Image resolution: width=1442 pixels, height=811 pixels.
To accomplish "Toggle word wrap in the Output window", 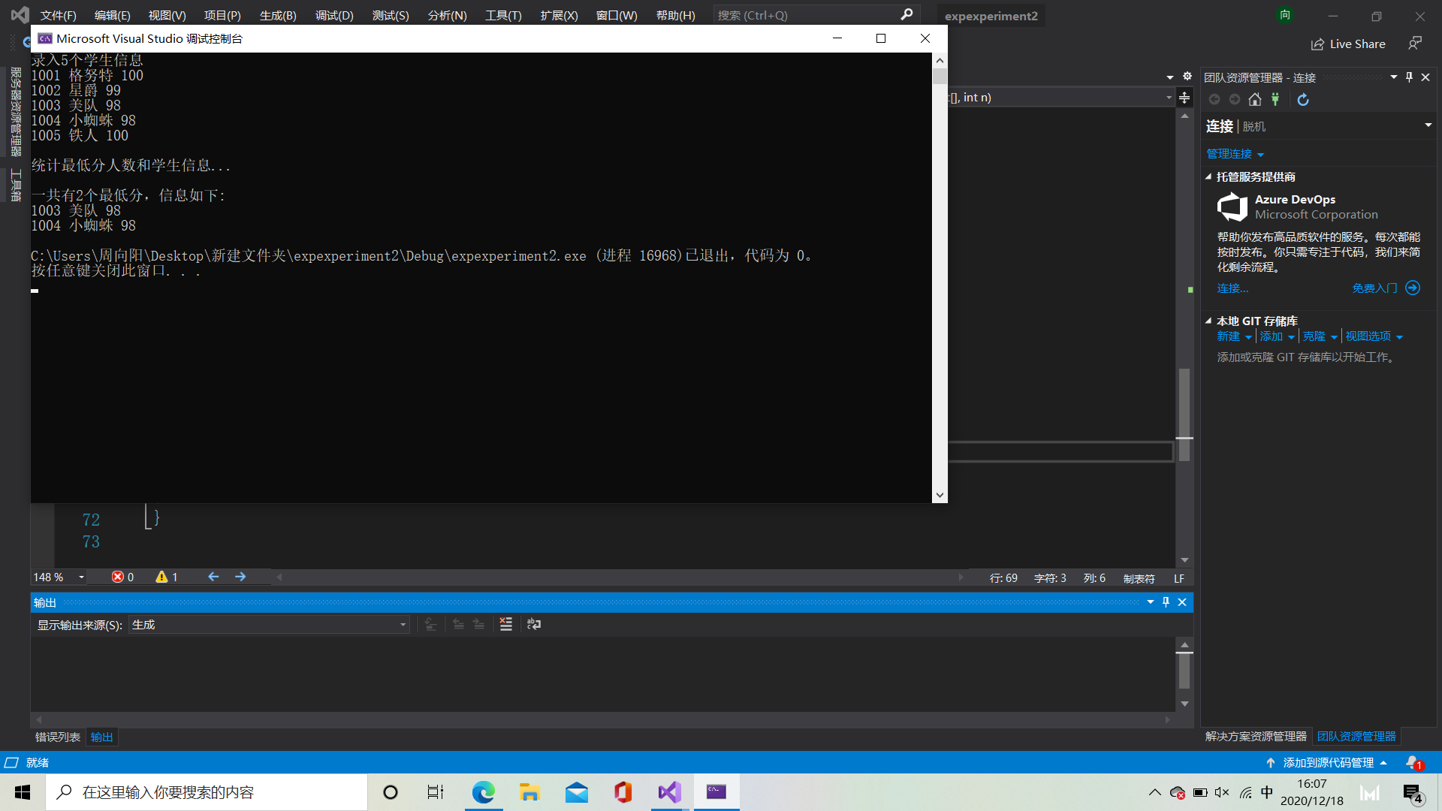I will pos(534,624).
